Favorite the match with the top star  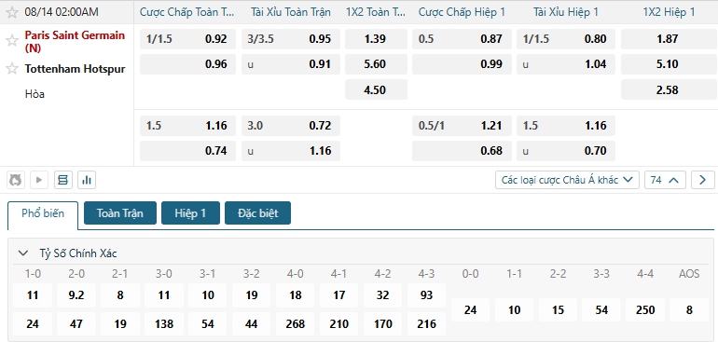pyautogui.click(x=12, y=12)
